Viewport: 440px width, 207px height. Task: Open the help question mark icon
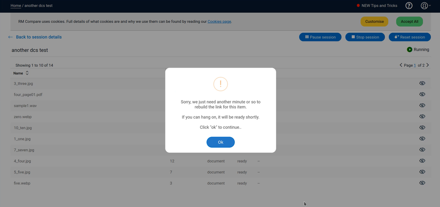409,6
